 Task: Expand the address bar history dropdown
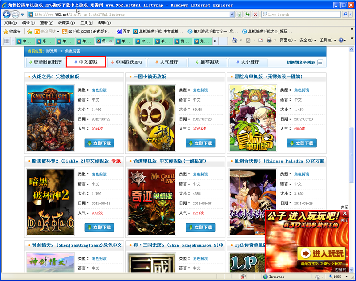[x=231, y=15]
